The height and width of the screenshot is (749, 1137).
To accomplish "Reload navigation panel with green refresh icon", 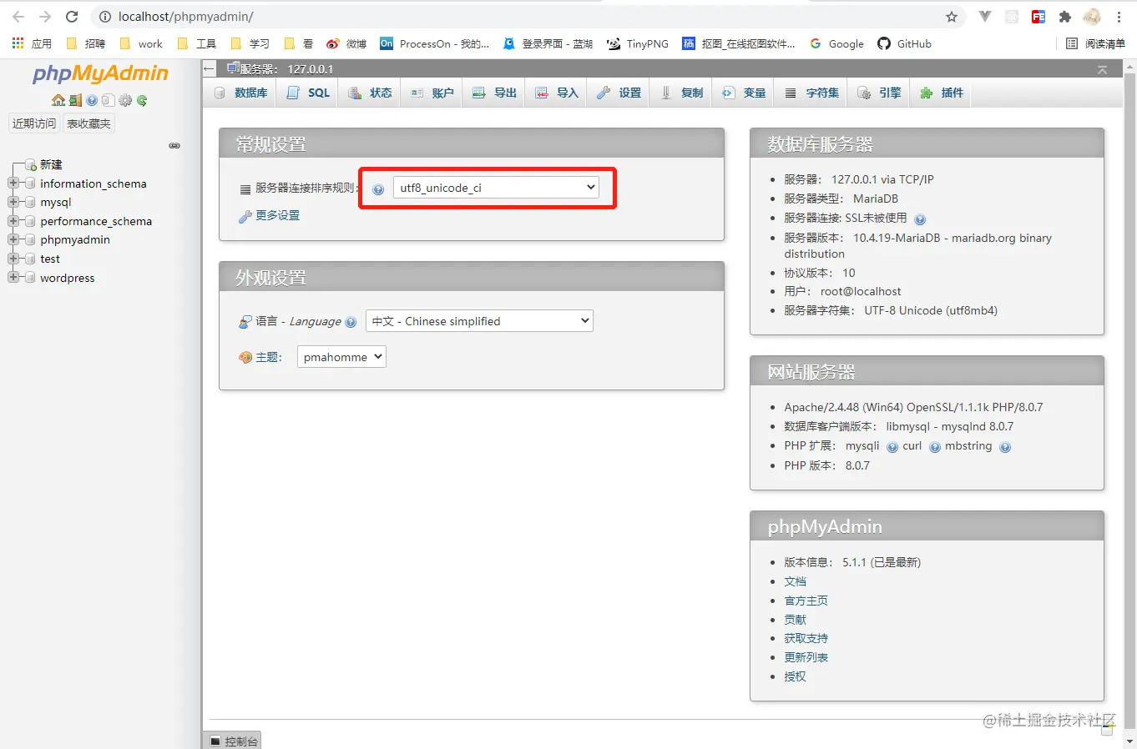I will click(x=142, y=100).
